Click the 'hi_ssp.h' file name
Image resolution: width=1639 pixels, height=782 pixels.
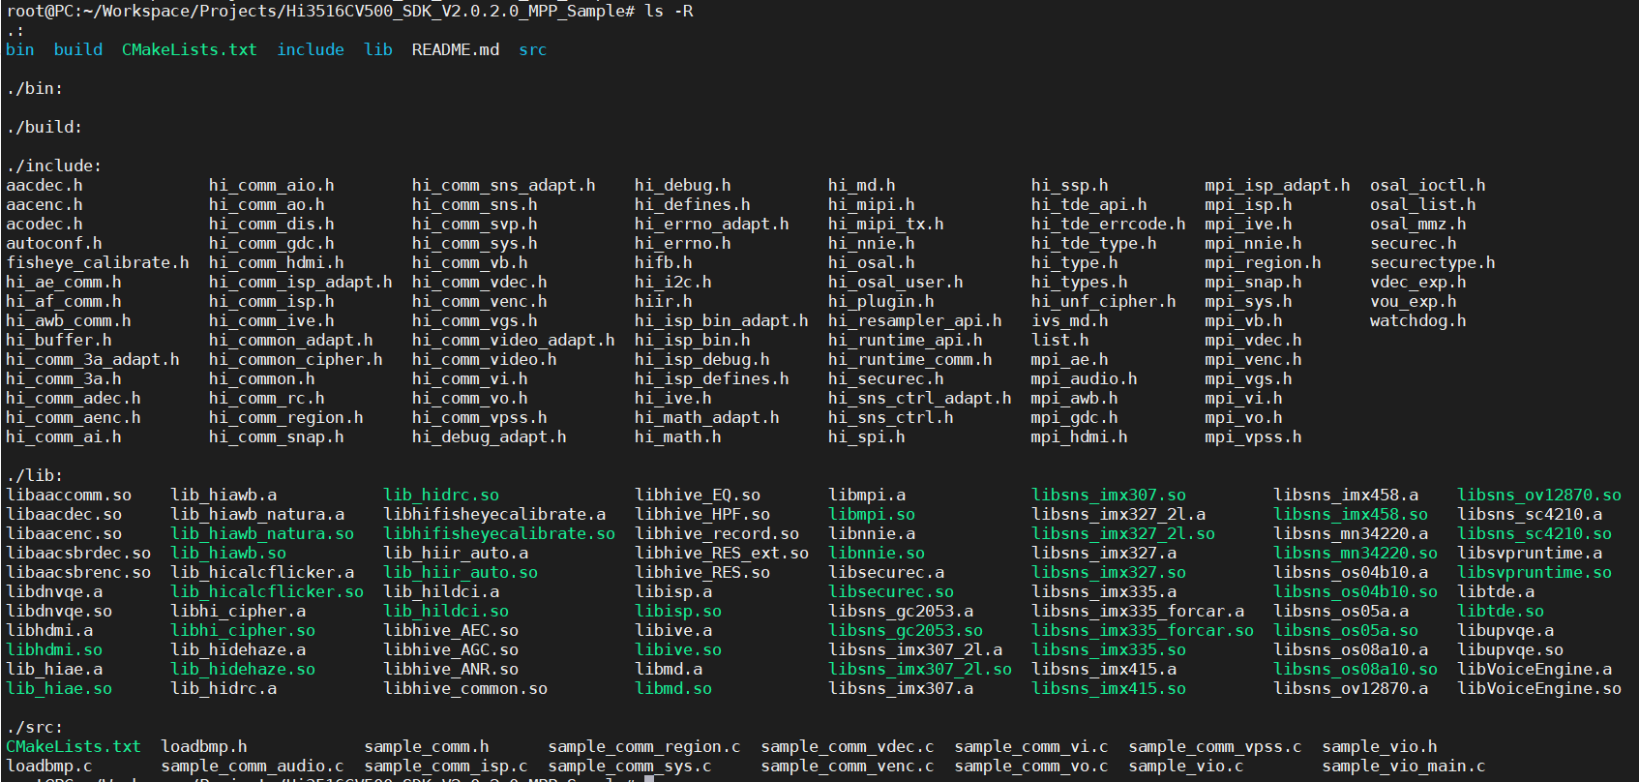pyautogui.click(x=1070, y=185)
